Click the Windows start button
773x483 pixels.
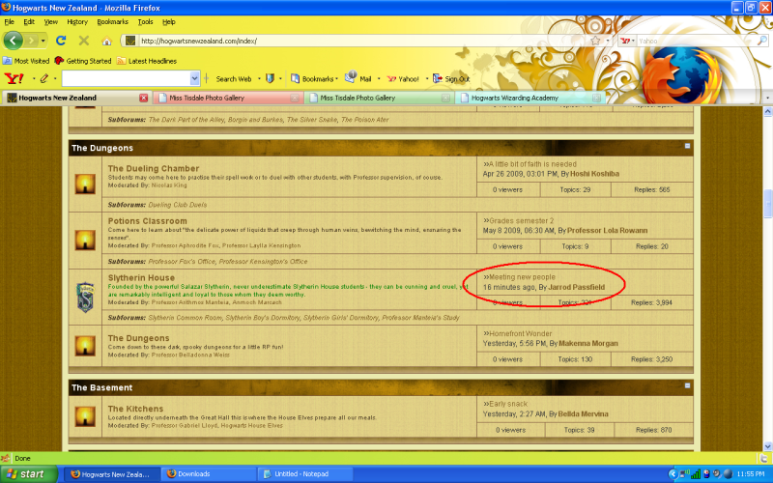(28, 474)
